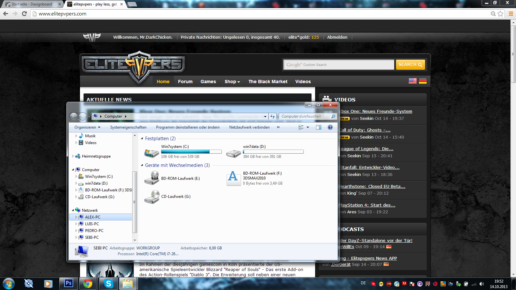Select the CD-Laufwerk (G:) drive icon
This screenshot has height=290, width=516.
click(152, 197)
